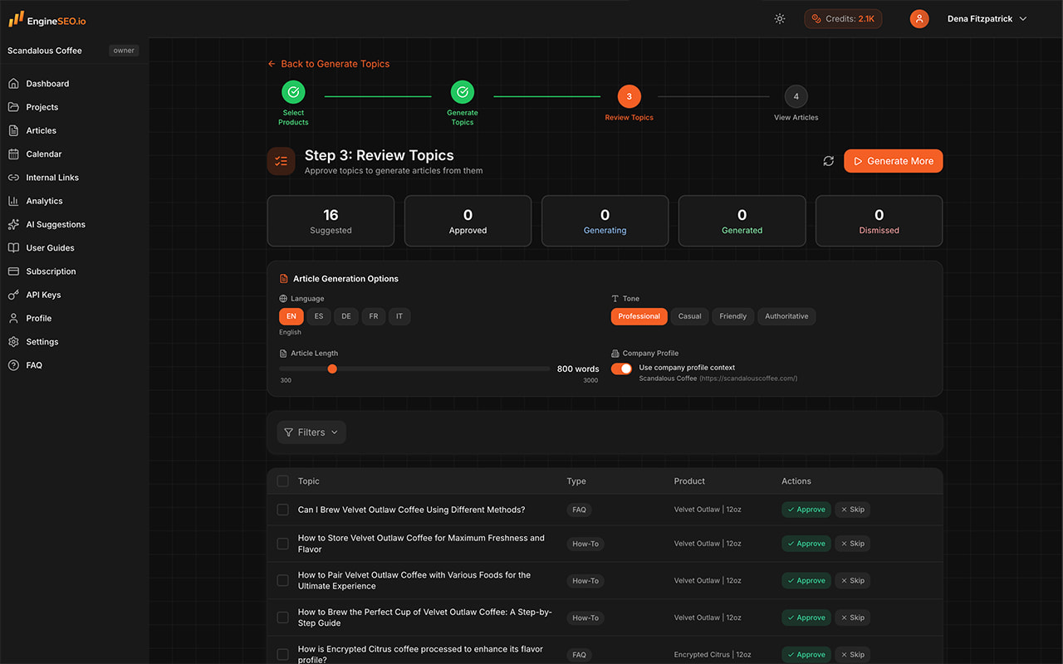
Task: Click the Generate More button
Action: (x=894, y=161)
